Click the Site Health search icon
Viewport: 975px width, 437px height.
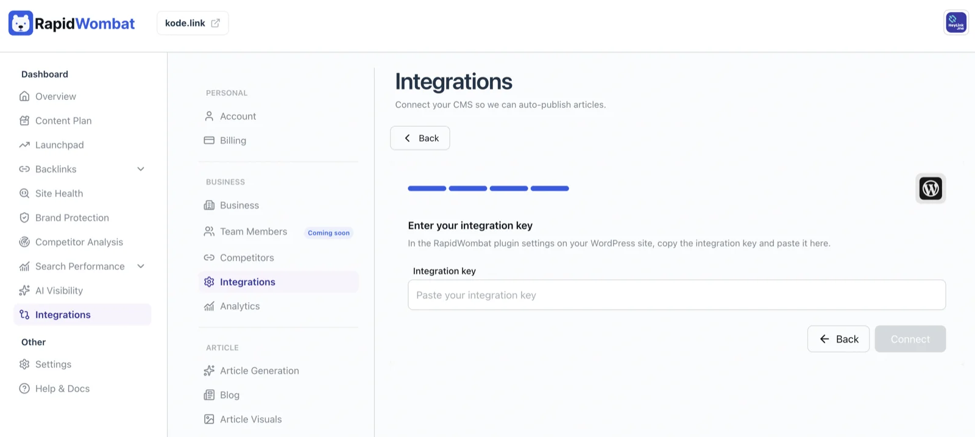(24, 193)
